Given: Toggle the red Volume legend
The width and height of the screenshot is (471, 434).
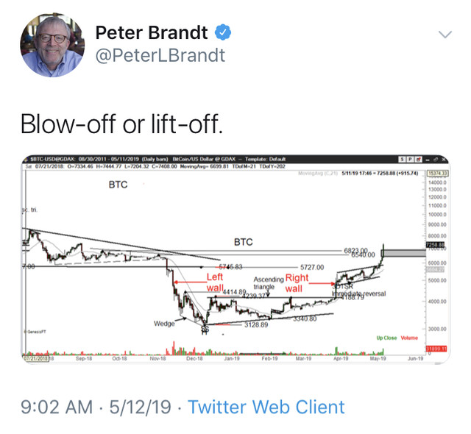Looking at the screenshot, I should pyautogui.click(x=409, y=338).
